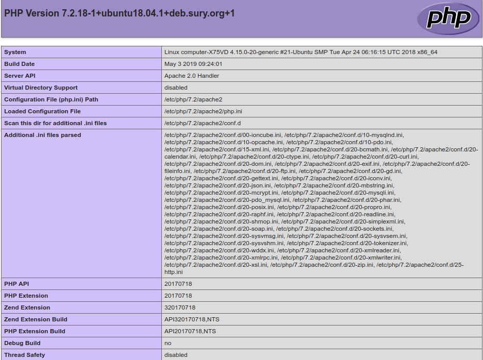
Task: Click the /etc/php/7.2/apache2/conf.d directory value
Action: point(203,123)
